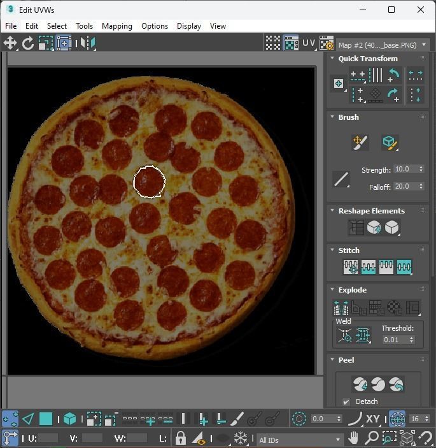Click the Mirror Horizontal tool
Image resolution: width=436 pixels, height=448 pixels.
tap(88, 43)
